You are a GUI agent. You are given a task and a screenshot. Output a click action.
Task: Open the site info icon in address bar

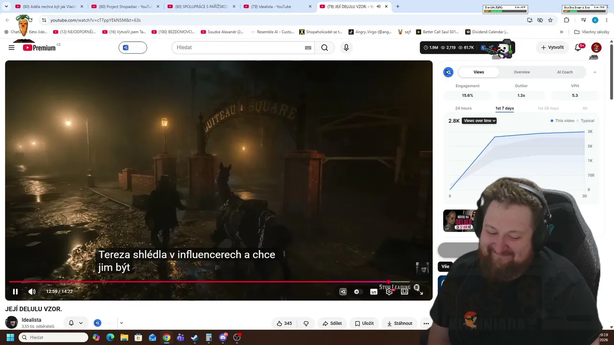tap(44, 20)
